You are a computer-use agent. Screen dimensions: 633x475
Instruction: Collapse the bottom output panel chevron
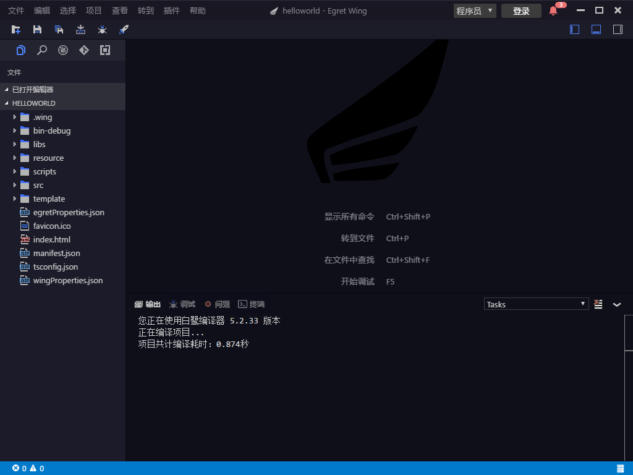coord(617,304)
